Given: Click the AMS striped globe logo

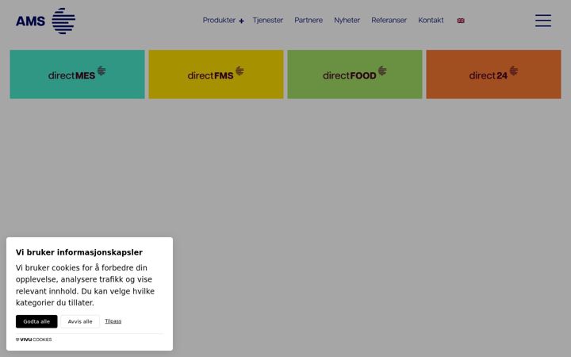Looking at the screenshot, I should [63, 21].
